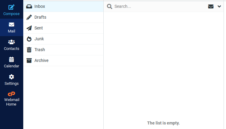Click the Sent paper plane icon
Screen dimensions: 226x129
29,28
